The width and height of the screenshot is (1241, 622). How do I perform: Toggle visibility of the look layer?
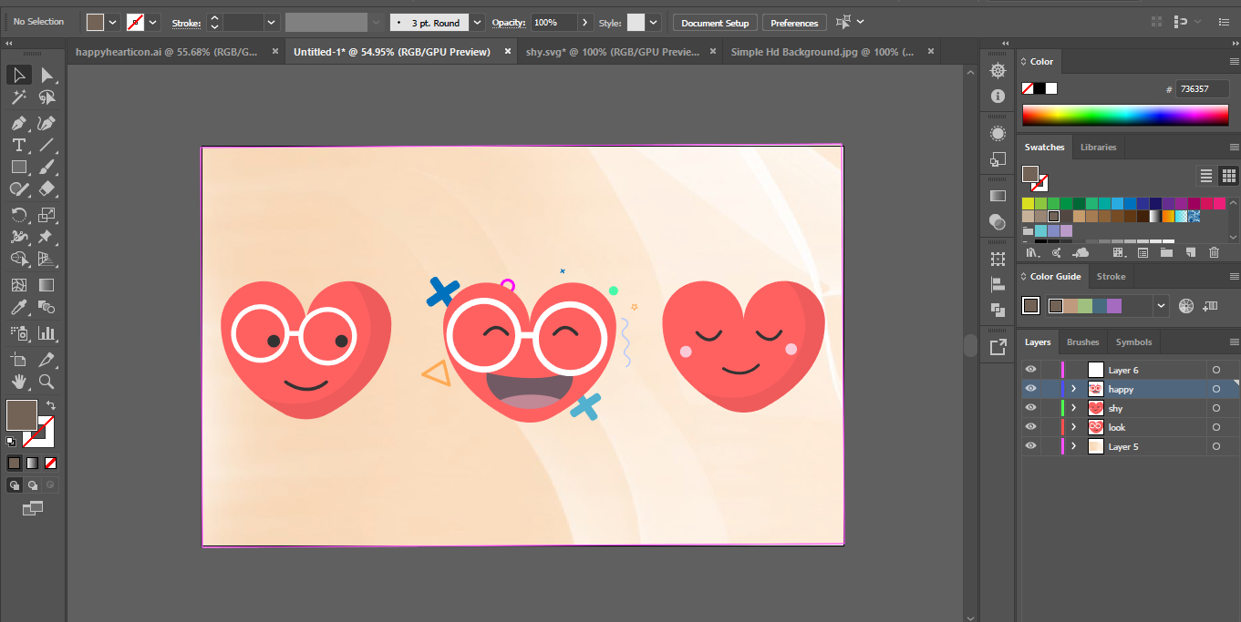[x=1030, y=426]
